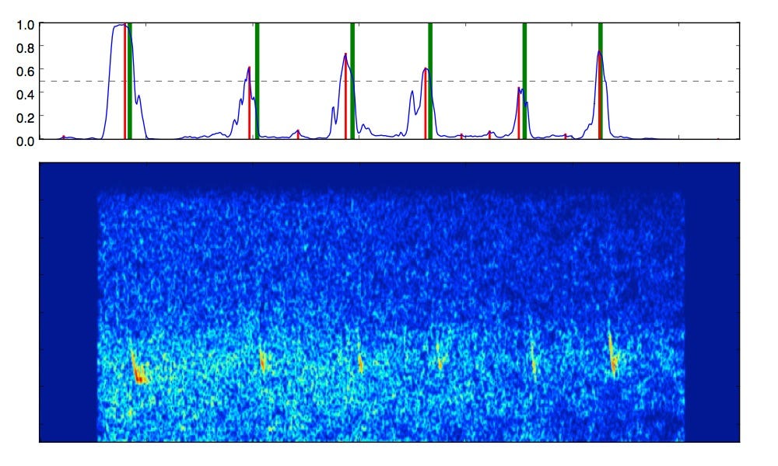Click the 0.2 y-axis tick label

coord(26,118)
